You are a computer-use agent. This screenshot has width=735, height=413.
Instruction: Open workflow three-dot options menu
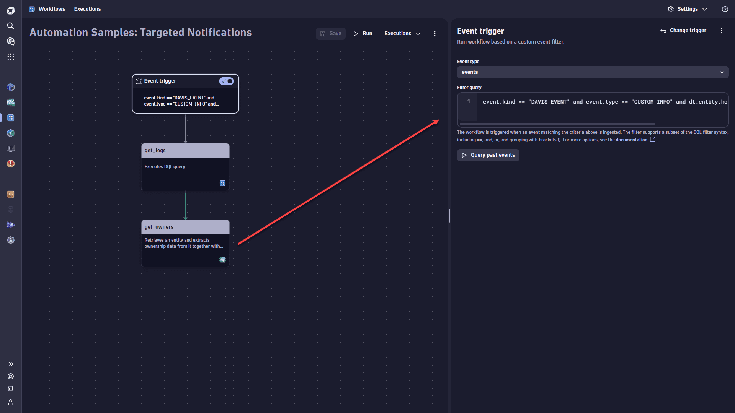tap(435, 34)
